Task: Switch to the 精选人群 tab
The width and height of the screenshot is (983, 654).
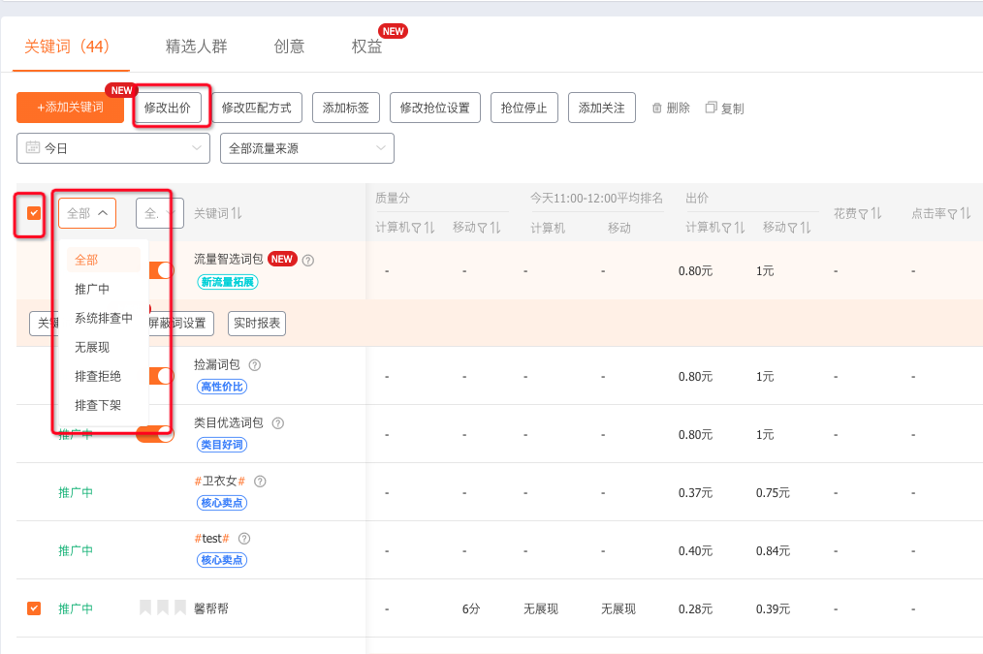Action: pos(197,46)
